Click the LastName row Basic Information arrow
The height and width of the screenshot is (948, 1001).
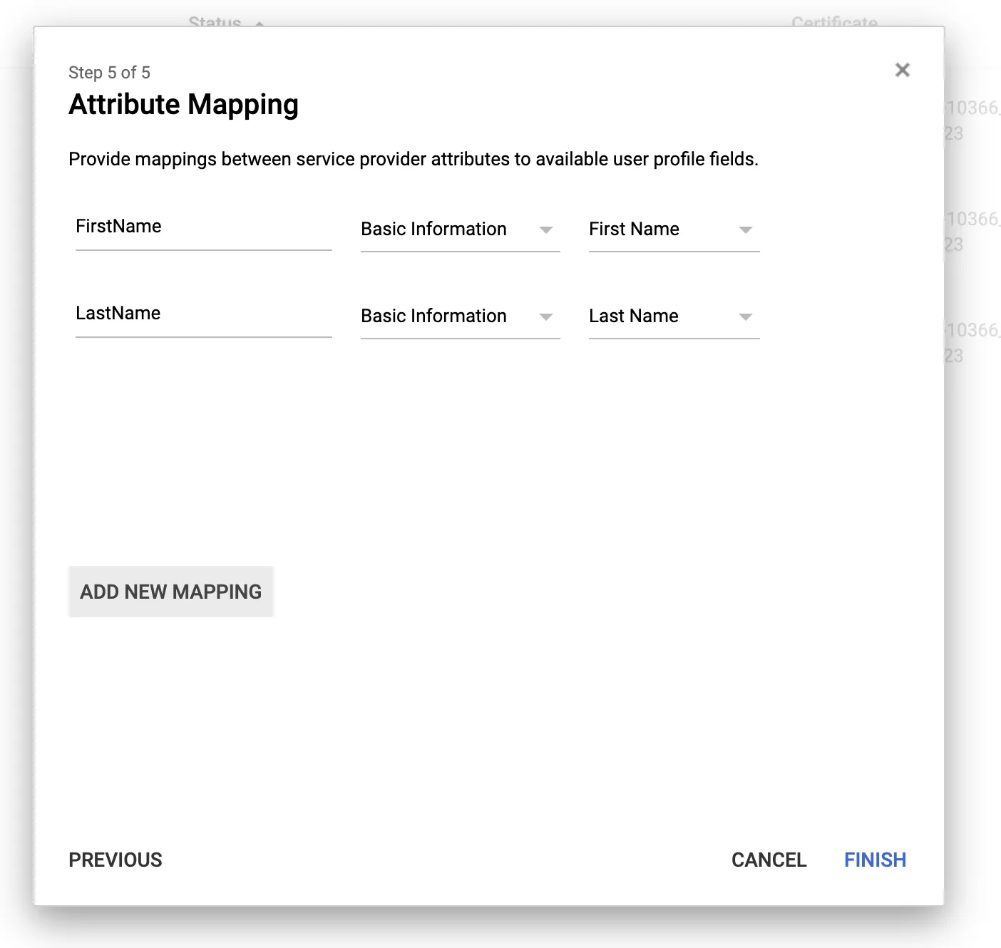click(x=546, y=317)
